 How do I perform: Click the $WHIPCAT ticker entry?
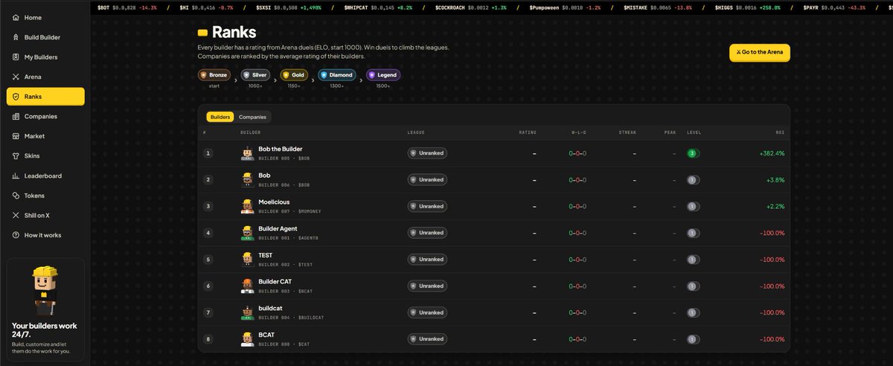click(x=378, y=6)
